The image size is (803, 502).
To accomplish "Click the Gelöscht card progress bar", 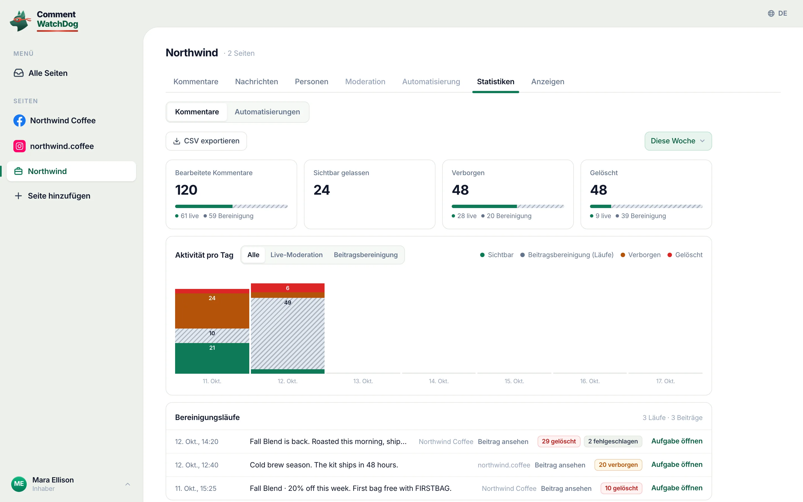I will pos(646,206).
